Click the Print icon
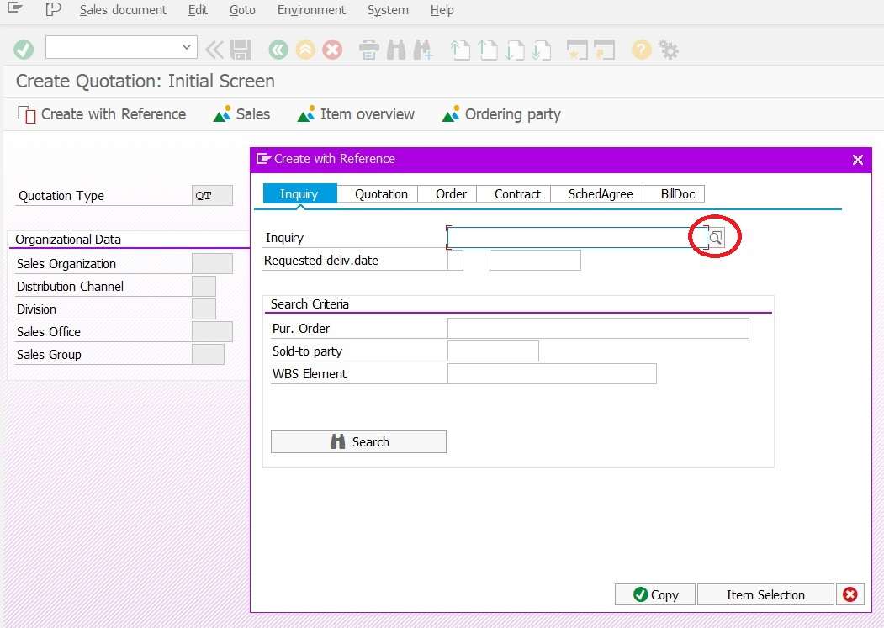 click(369, 49)
